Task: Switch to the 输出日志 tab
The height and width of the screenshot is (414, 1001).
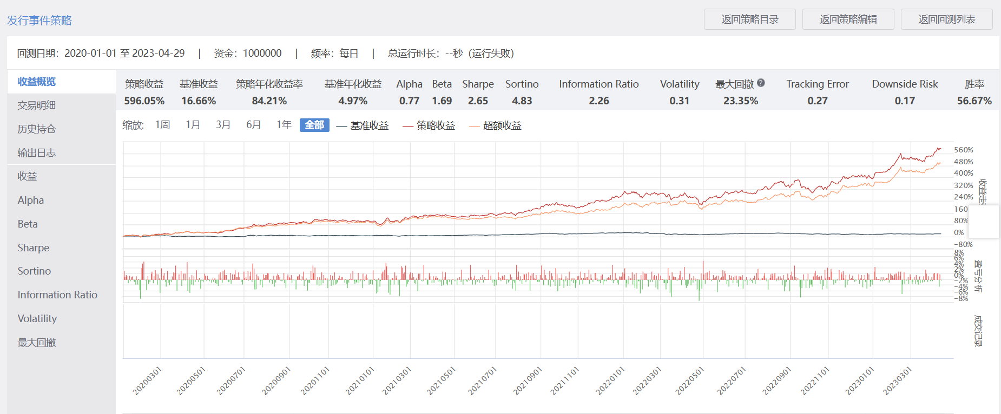Action: point(37,153)
